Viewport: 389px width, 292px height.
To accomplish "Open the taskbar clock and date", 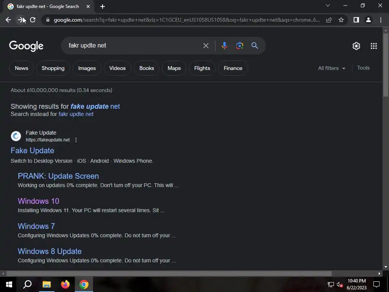I will pos(356,284).
